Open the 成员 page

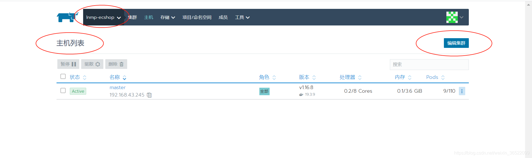pyautogui.click(x=223, y=17)
